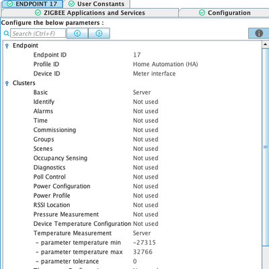Select the Commissioning cluster row

(x=54, y=130)
